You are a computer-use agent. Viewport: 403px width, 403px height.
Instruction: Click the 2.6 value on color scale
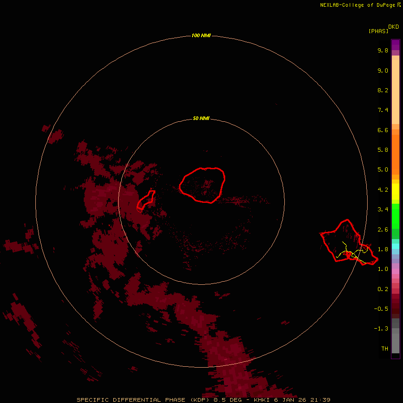(x=383, y=230)
